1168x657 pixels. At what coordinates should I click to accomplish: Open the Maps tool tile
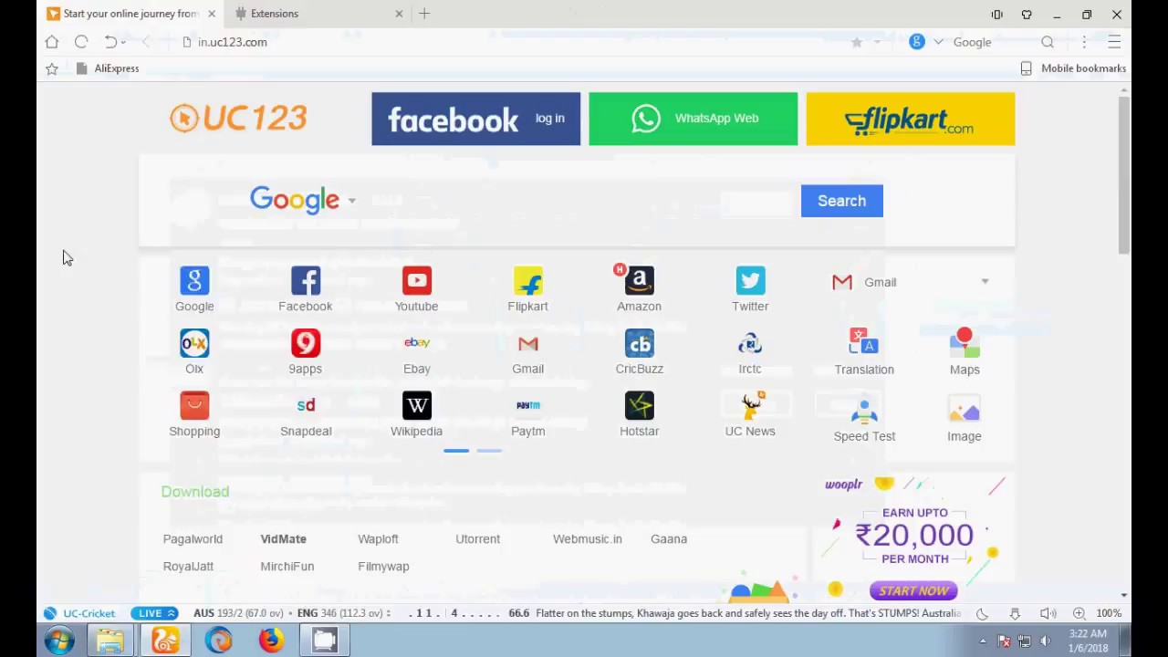click(965, 352)
